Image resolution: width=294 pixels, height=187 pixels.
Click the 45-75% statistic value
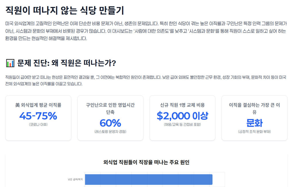coord(38,116)
